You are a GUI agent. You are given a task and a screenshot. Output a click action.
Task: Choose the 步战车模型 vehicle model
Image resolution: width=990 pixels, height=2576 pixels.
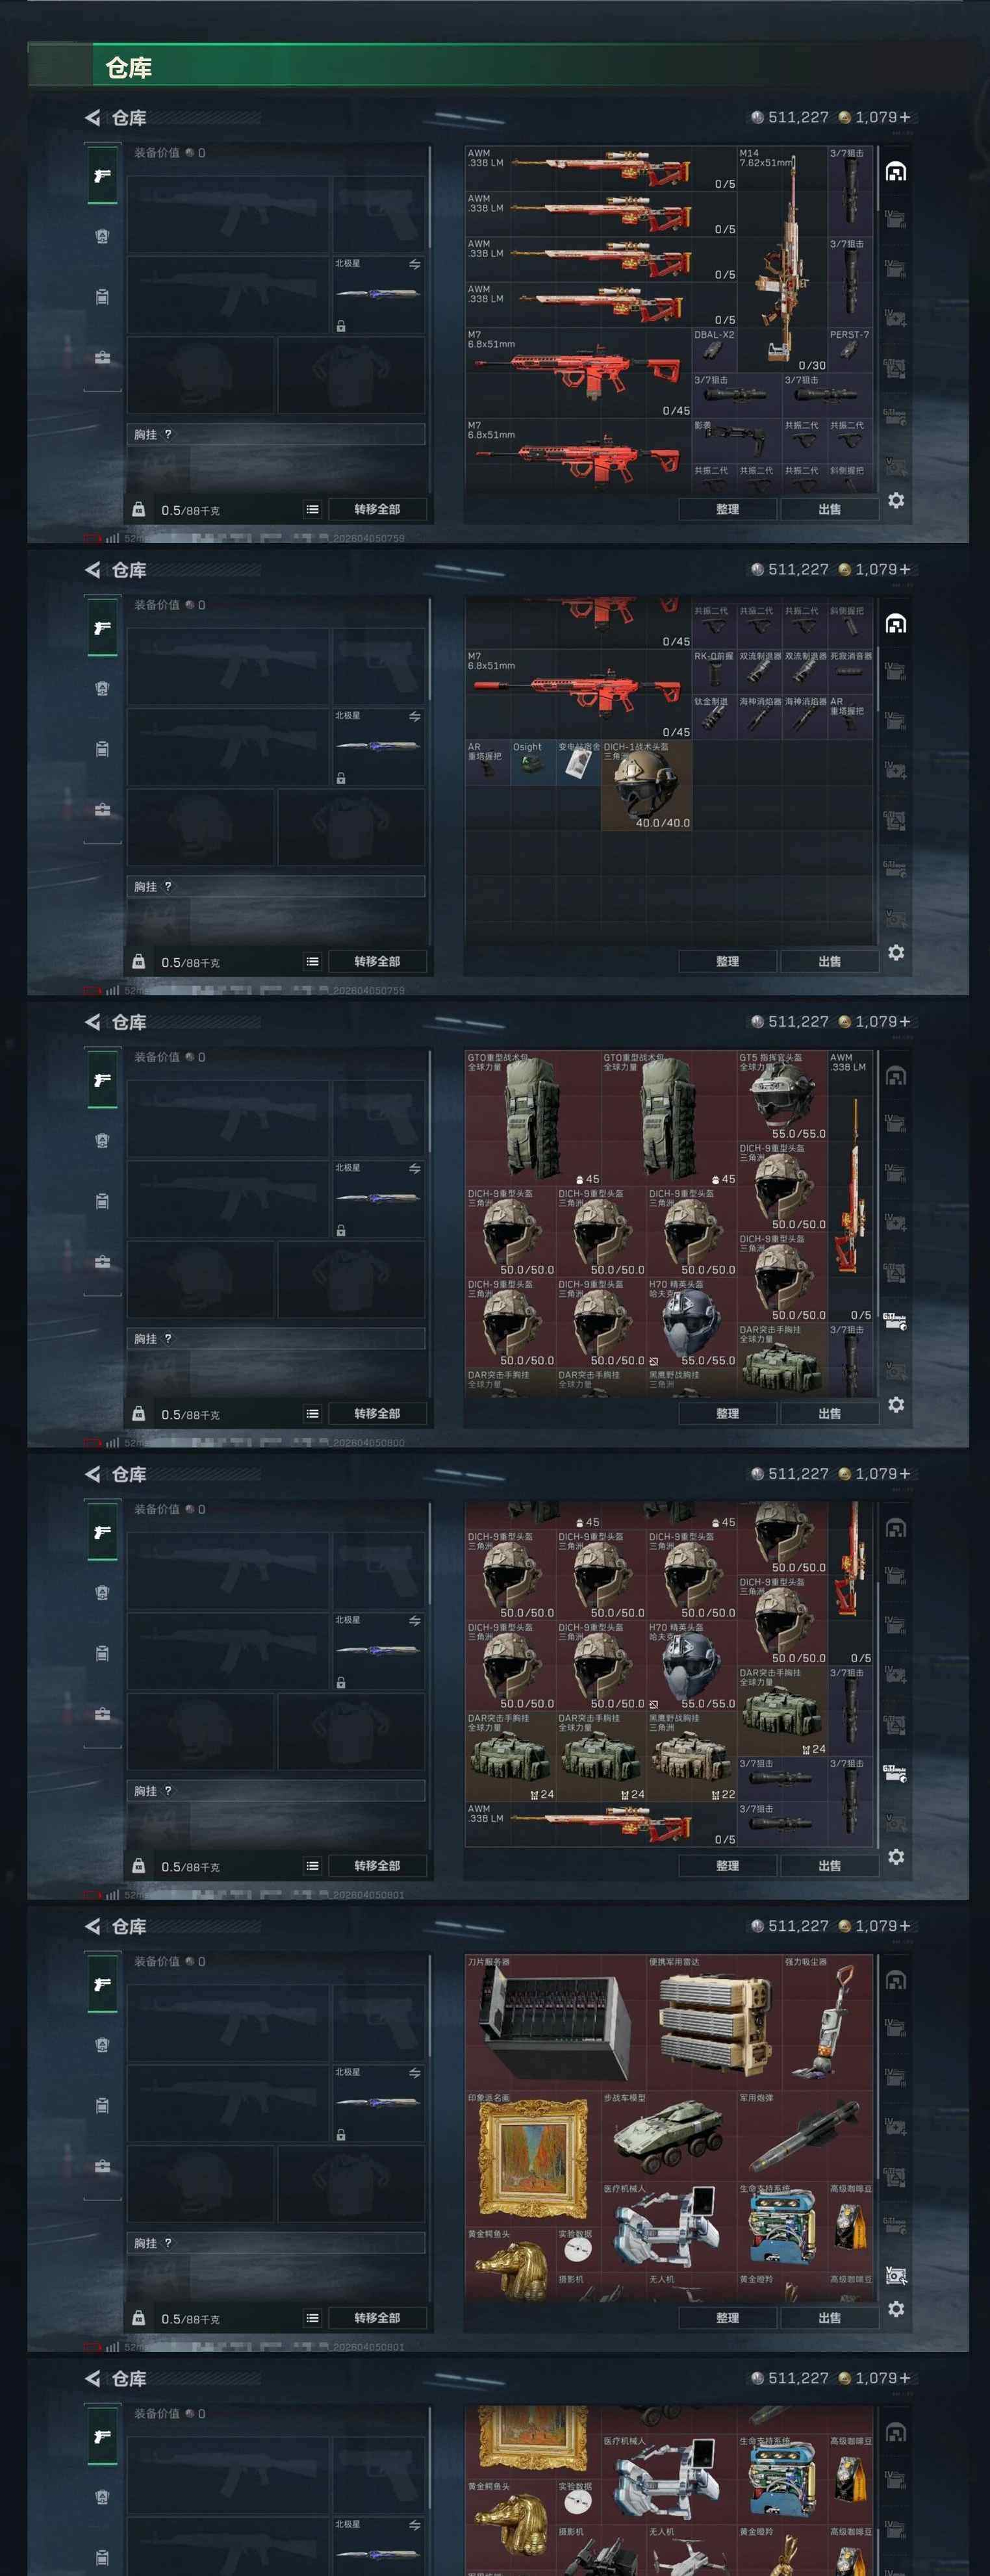point(668,2135)
